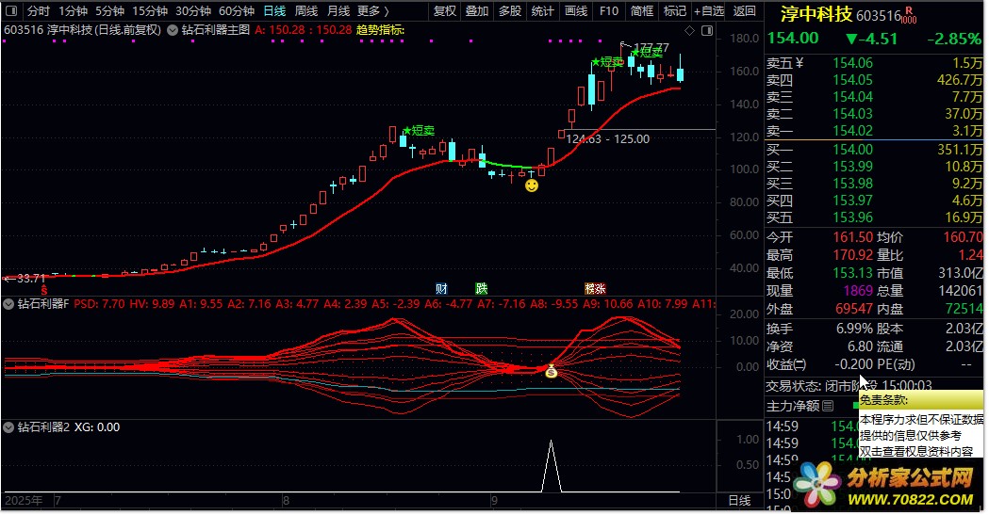Click the month 8 marker on time axis
The width and height of the screenshot is (989, 515).
pos(286,501)
